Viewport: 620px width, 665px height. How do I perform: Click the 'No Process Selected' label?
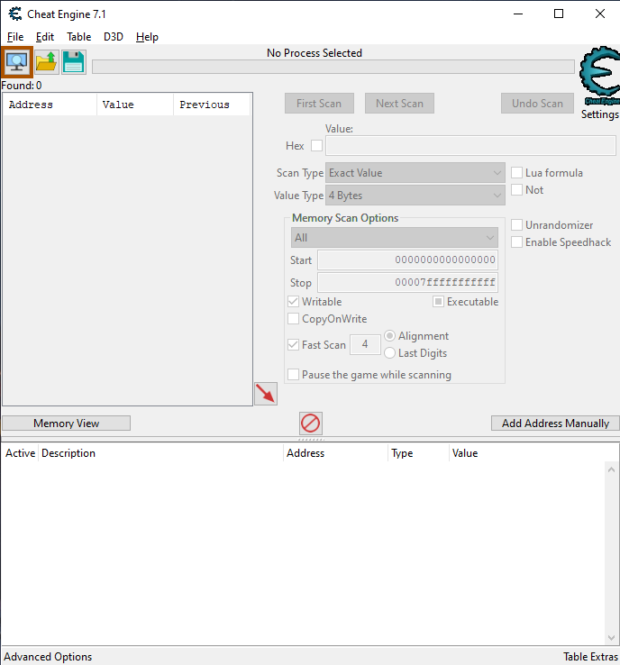point(315,53)
